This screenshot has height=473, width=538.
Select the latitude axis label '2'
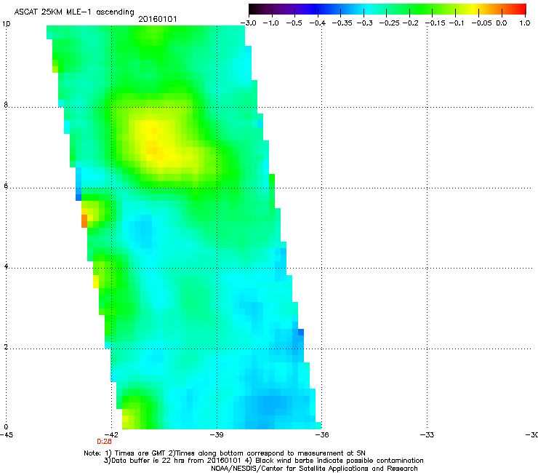pos(6,347)
